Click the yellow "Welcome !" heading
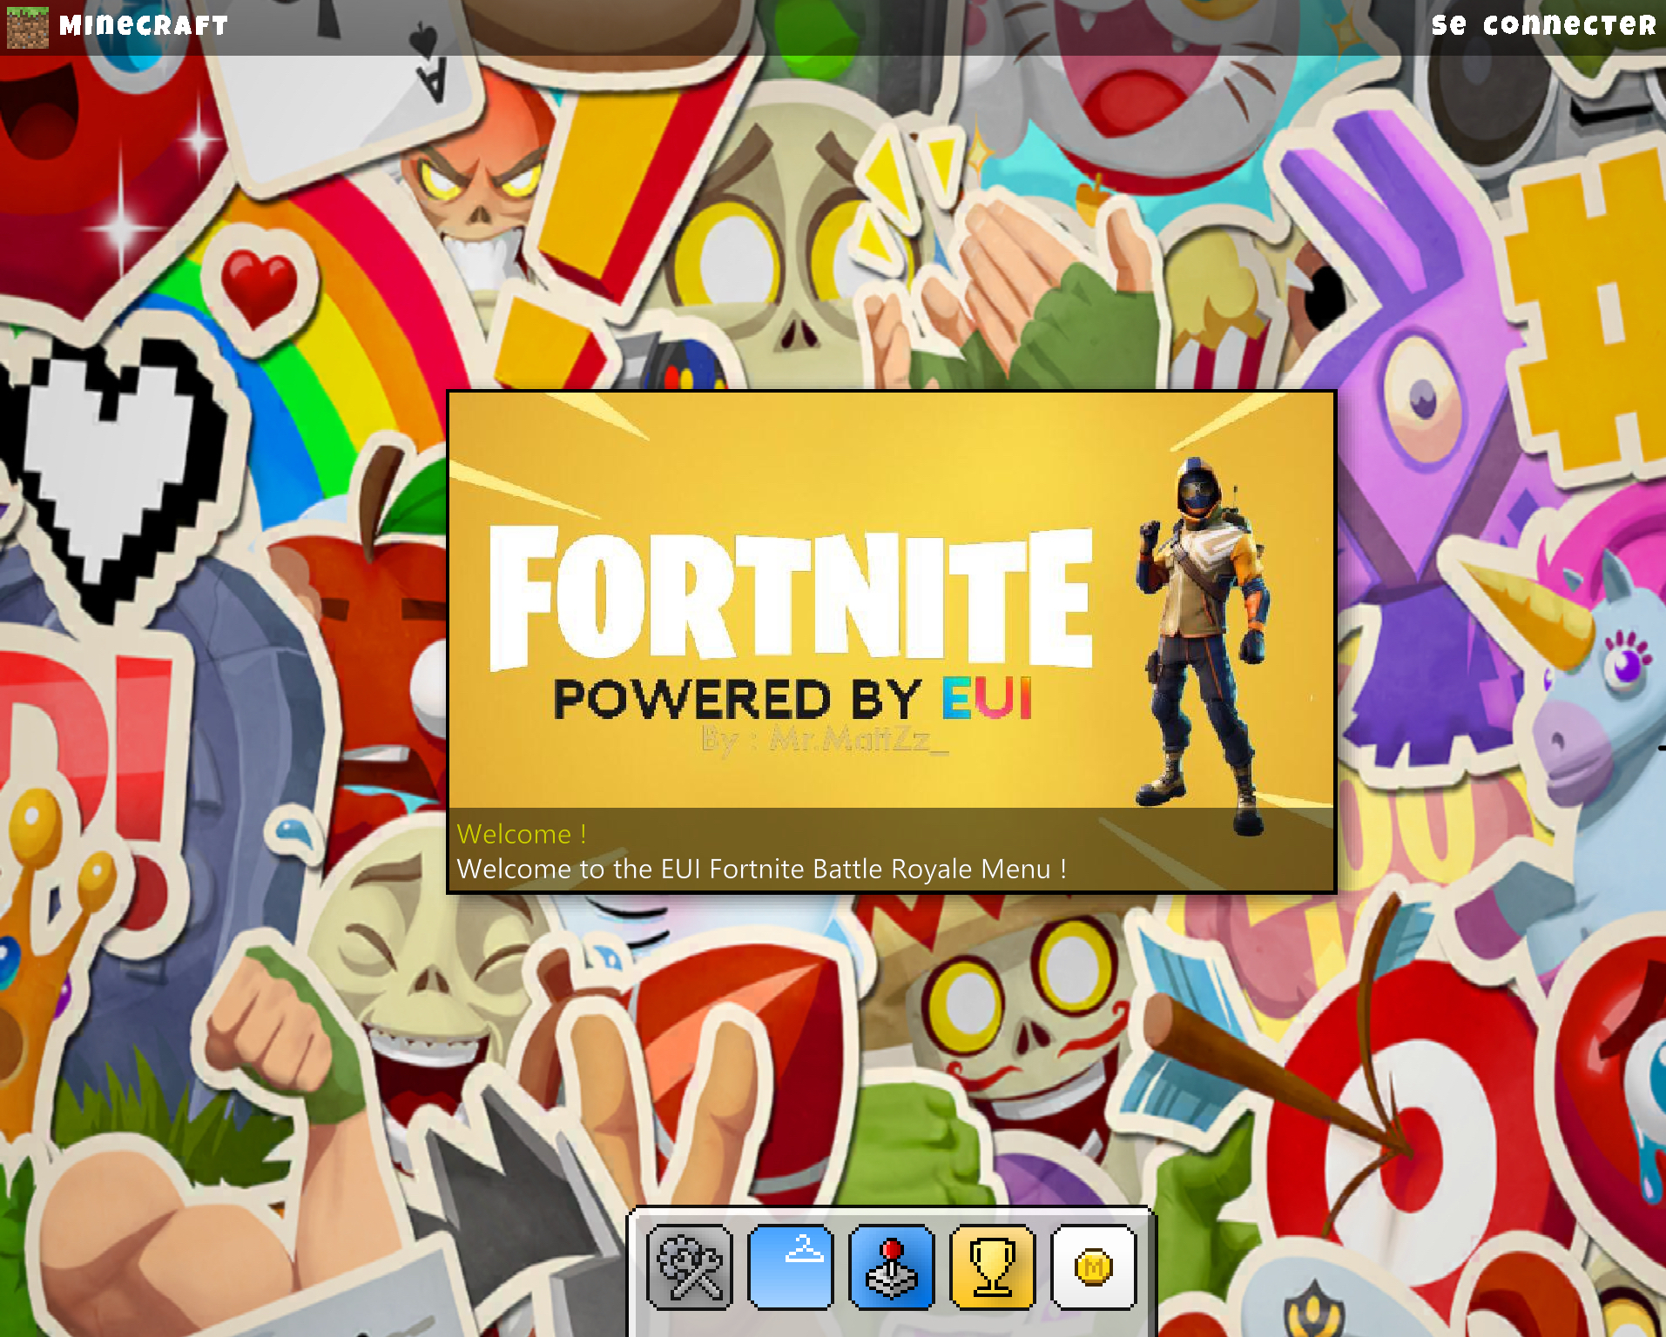 (522, 834)
